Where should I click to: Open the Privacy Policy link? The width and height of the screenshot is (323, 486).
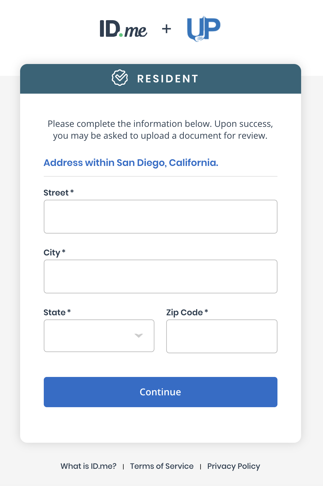234,466
